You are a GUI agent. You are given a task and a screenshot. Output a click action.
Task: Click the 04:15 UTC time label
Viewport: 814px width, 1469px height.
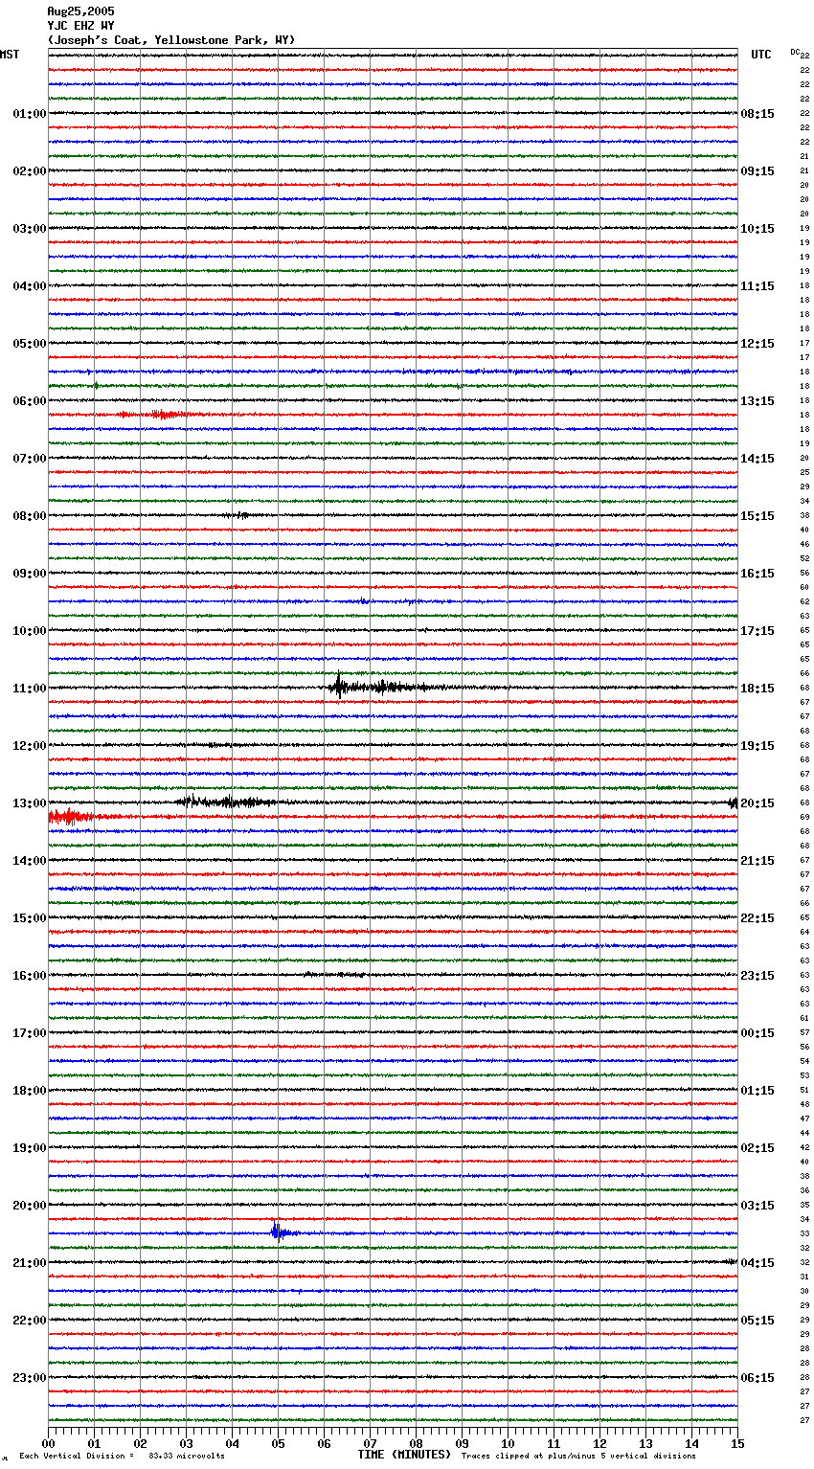pyautogui.click(x=757, y=1263)
